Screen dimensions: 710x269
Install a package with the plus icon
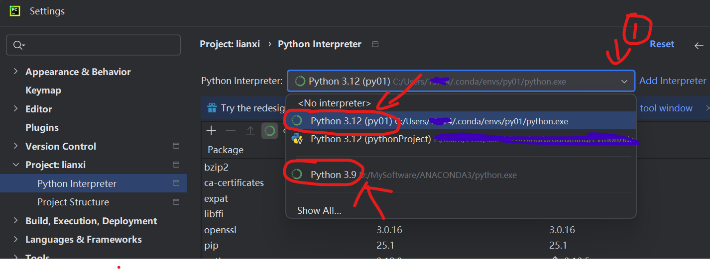[x=212, y=131]
